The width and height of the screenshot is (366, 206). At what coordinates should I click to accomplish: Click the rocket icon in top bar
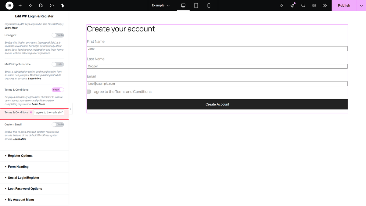coord(282,5)
